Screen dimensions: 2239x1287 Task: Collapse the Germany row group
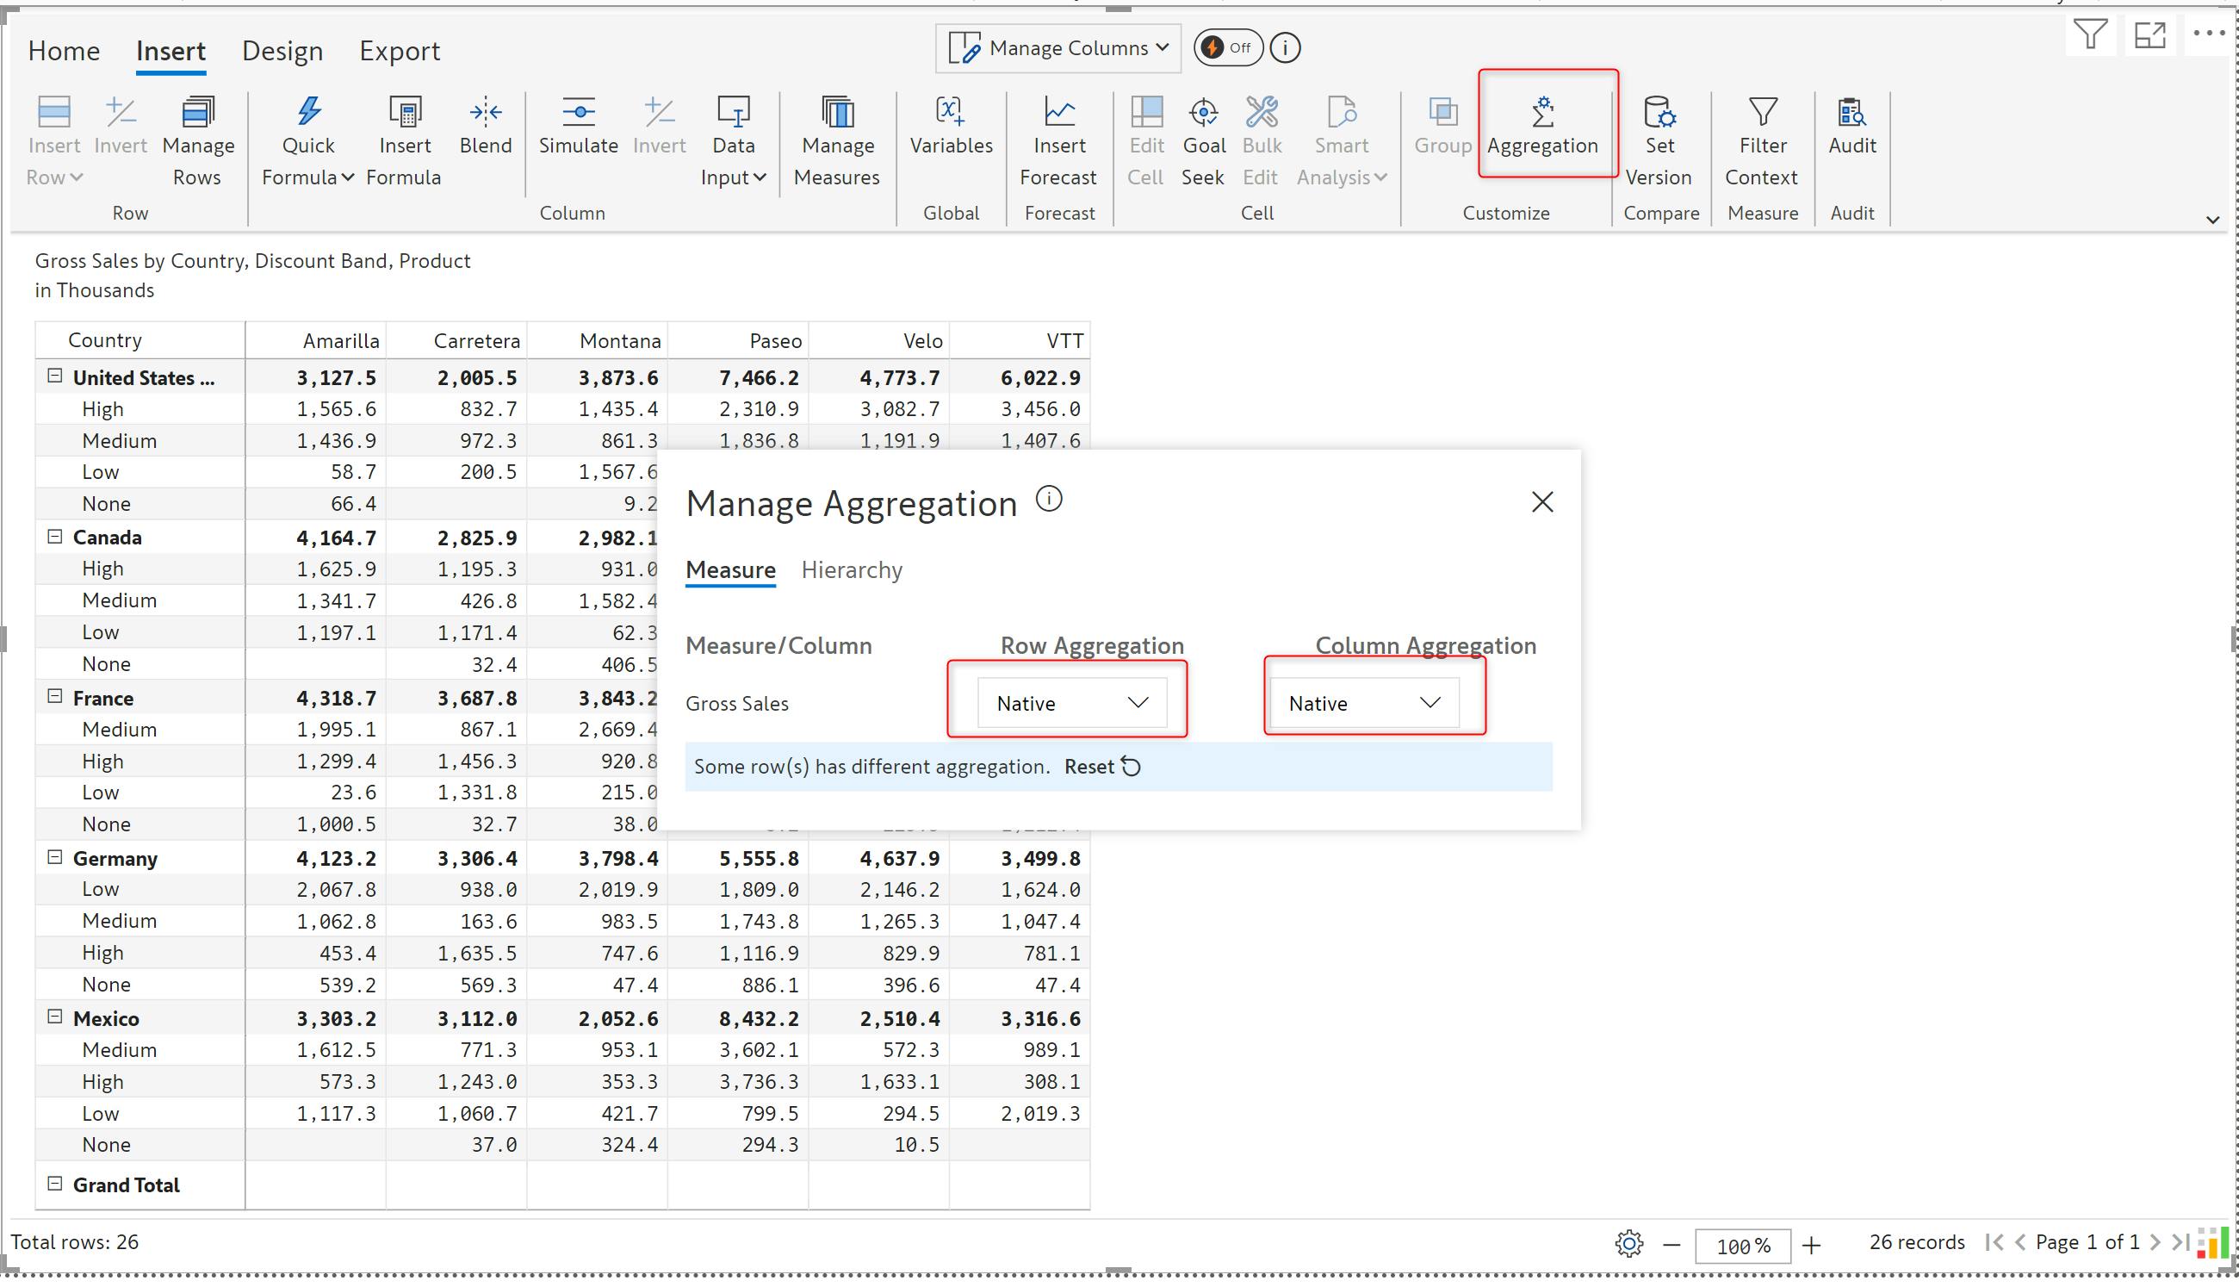tap(55, 857)
